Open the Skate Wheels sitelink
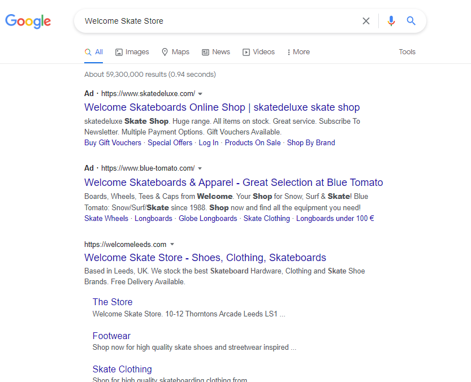 (106, 218)
